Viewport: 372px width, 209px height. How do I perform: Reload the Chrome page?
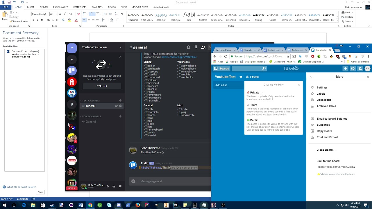coord(226,56)
